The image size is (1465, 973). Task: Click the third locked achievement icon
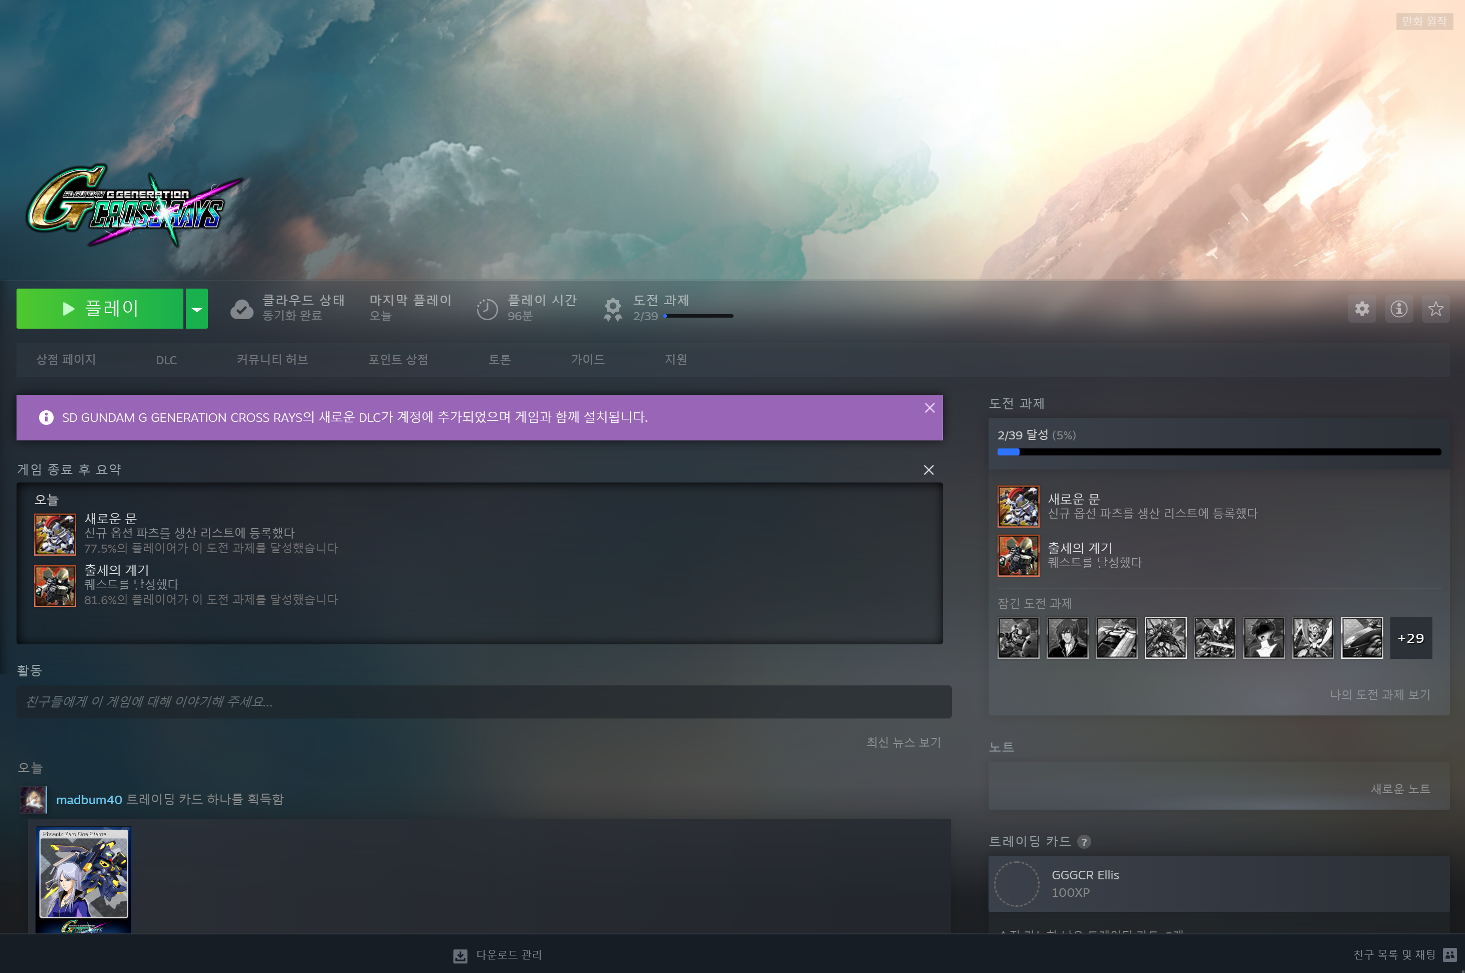point(1116,637)
